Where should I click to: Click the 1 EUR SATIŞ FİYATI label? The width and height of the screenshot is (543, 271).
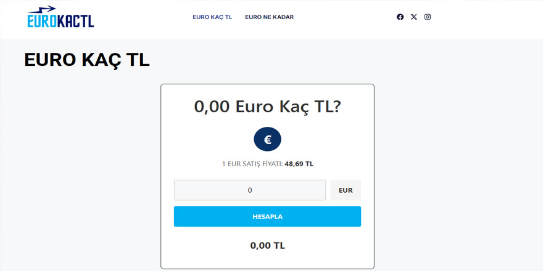(x=252, y=164)
